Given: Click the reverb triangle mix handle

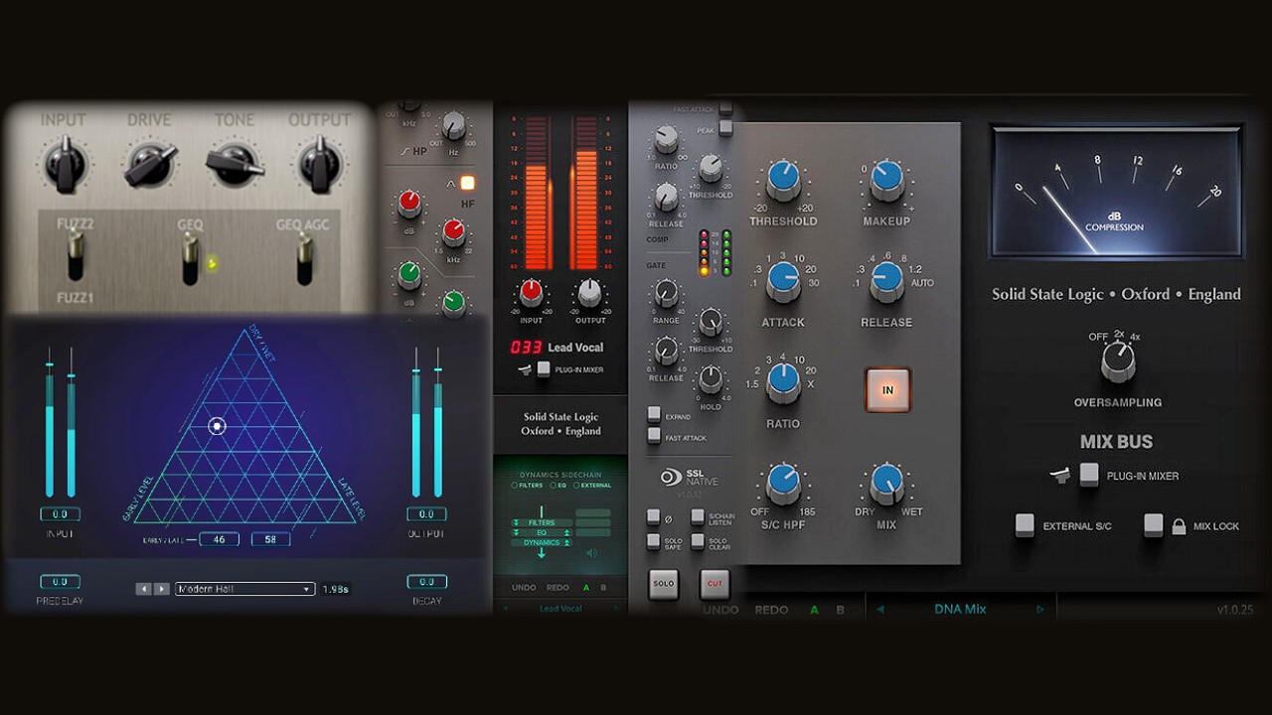Looking at the screenshot, I should [x=217, y=426].
